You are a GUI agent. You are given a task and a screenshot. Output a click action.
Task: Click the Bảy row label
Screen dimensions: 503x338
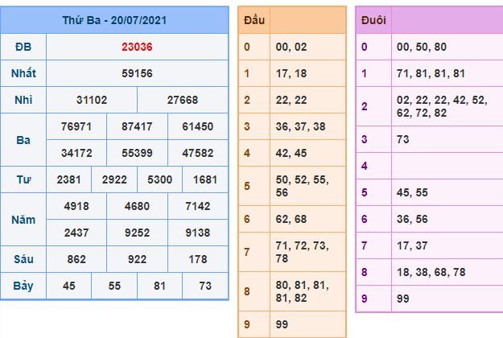23,286
